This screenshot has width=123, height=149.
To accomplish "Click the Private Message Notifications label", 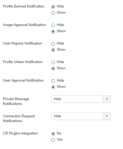I will [x=16, y=101].
